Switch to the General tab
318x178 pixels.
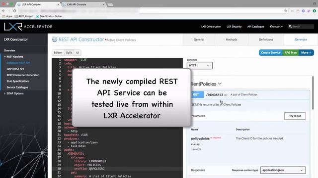(x=199, y=40)
